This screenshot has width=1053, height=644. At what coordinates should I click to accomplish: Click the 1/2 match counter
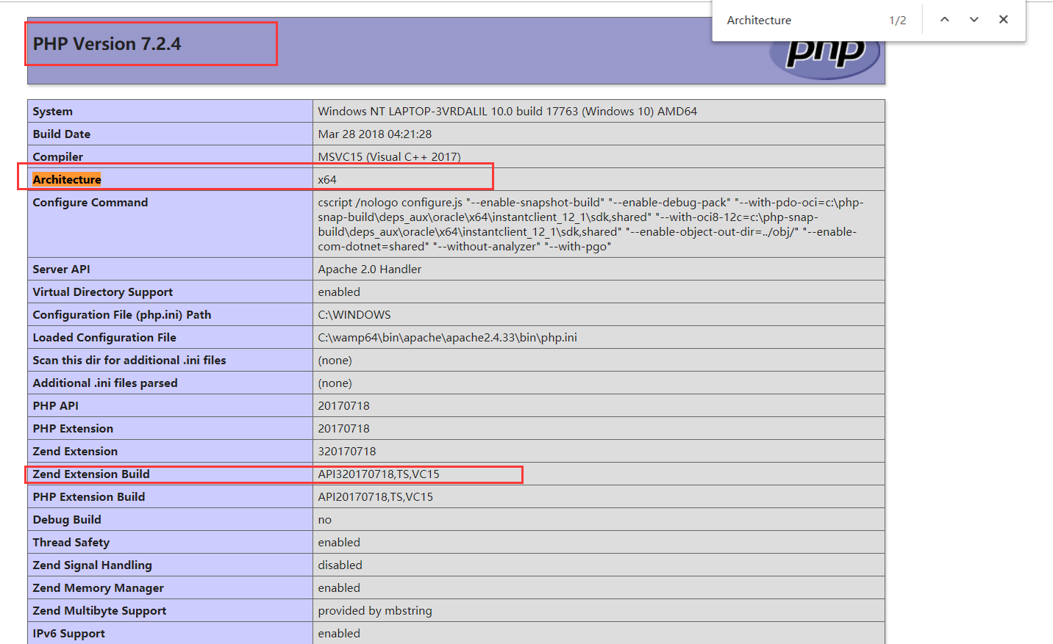[898, 21]
